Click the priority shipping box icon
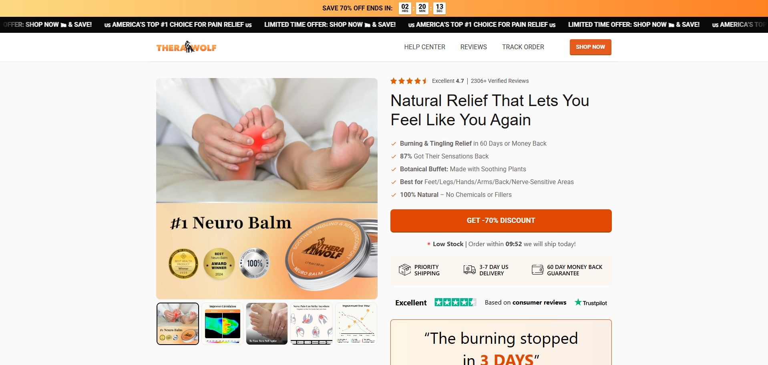This screenshot has width=768, height=365. 404,270
